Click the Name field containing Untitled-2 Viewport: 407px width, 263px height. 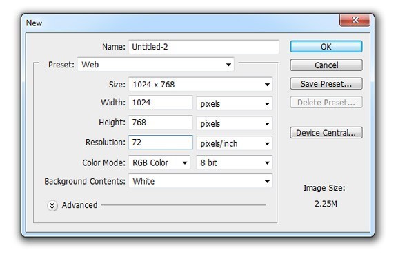[x=203, y=47]
